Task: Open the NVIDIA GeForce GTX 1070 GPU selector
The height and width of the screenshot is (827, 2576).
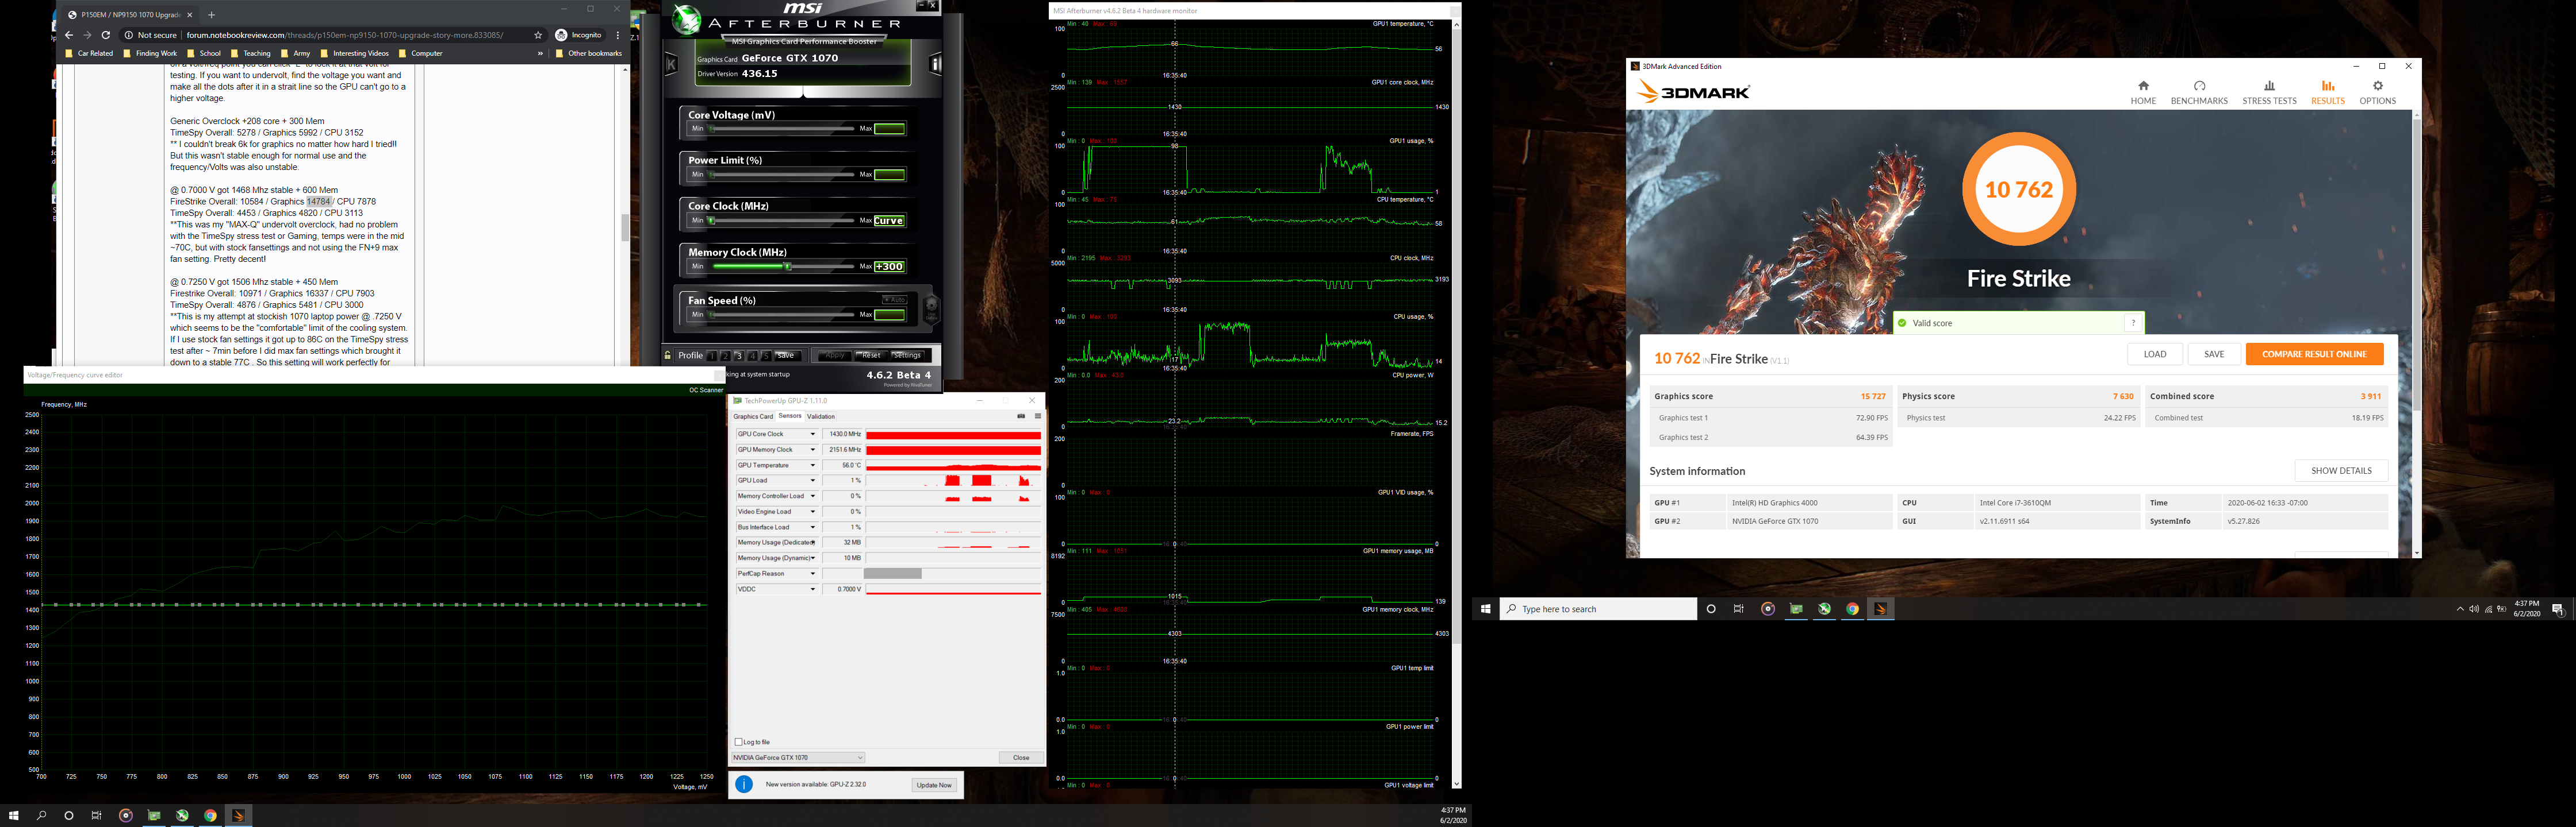Action: point(798,757)
